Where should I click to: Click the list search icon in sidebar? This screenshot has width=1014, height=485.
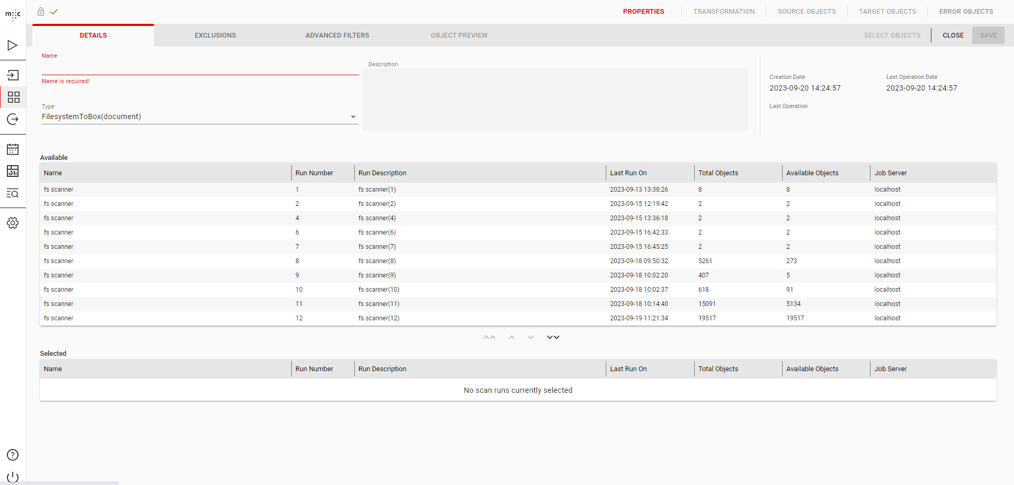coord(13,193)
